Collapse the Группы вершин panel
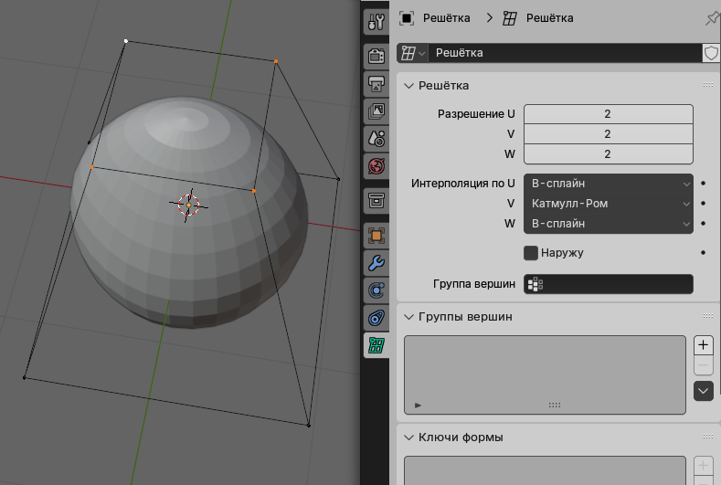Viewport: 721px width, 485px height. coord(408,317)
